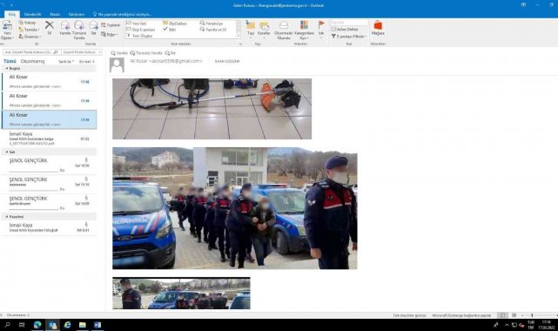558x331 pixels.
Task: Click the Toplantı meeting reply button
Action: point(111,25)
